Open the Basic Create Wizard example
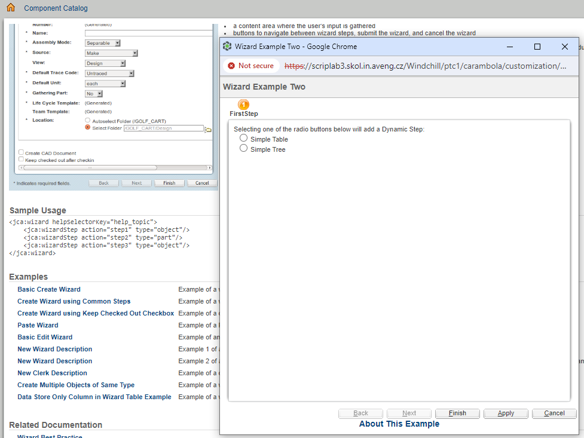The width and height of the screenshot is (584, 438). 48,289
